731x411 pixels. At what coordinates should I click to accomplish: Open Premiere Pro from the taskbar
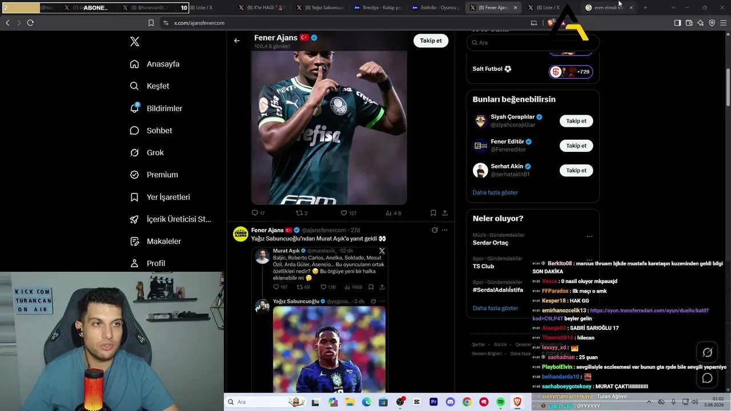click(x=433, y=402)
